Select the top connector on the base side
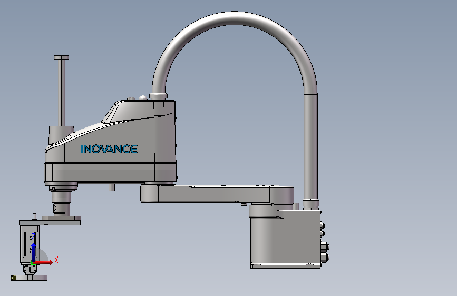This screenshot has height=296, width=457. (x=323, y=225)
